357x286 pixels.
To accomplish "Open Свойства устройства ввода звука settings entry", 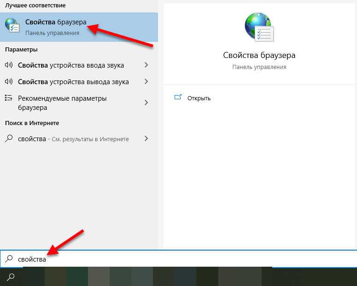I will pos(71,65).
